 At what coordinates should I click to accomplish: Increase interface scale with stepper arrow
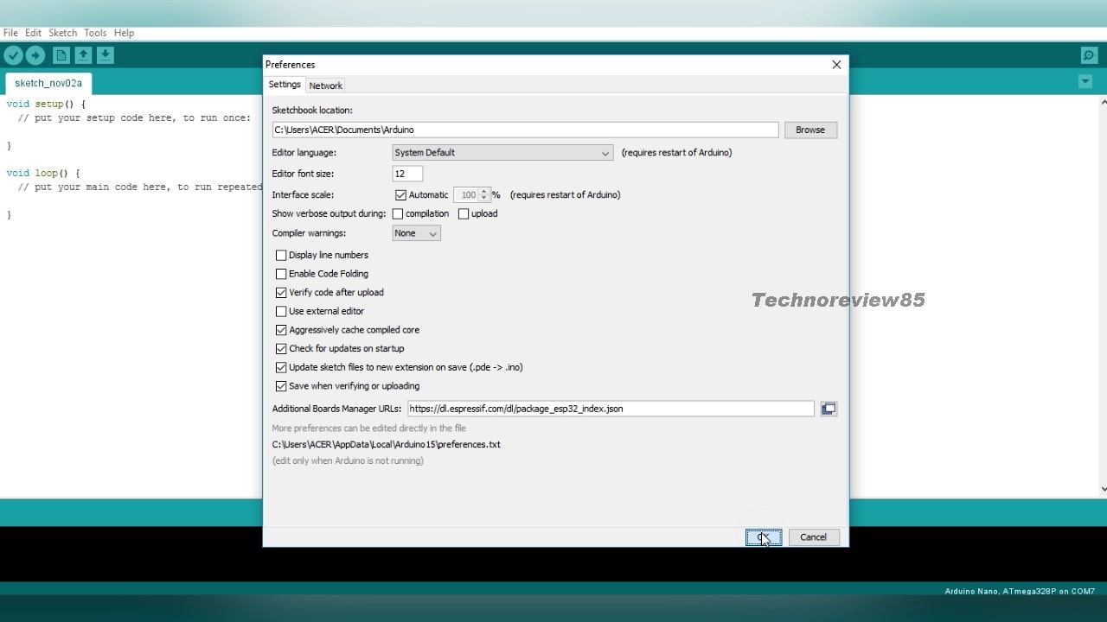click(484, 192)
